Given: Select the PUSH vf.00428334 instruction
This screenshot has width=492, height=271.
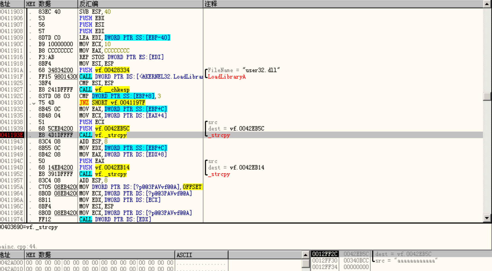Looking at the screenshot, I should [104, 70].
